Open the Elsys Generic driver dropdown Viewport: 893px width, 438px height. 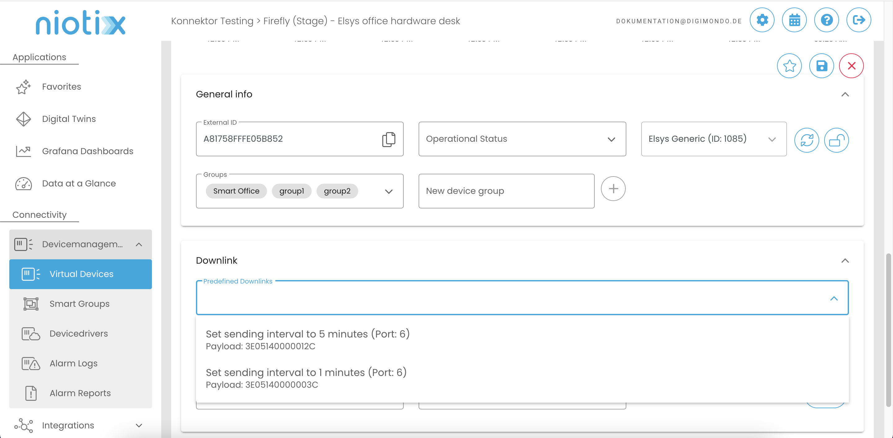click(713, 139)
